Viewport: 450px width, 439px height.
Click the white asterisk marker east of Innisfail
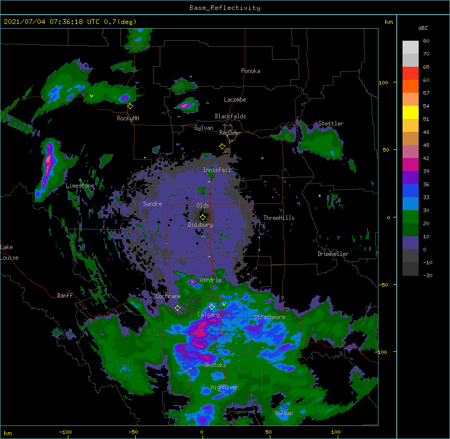pyautogui.click(x=262, y=158)
